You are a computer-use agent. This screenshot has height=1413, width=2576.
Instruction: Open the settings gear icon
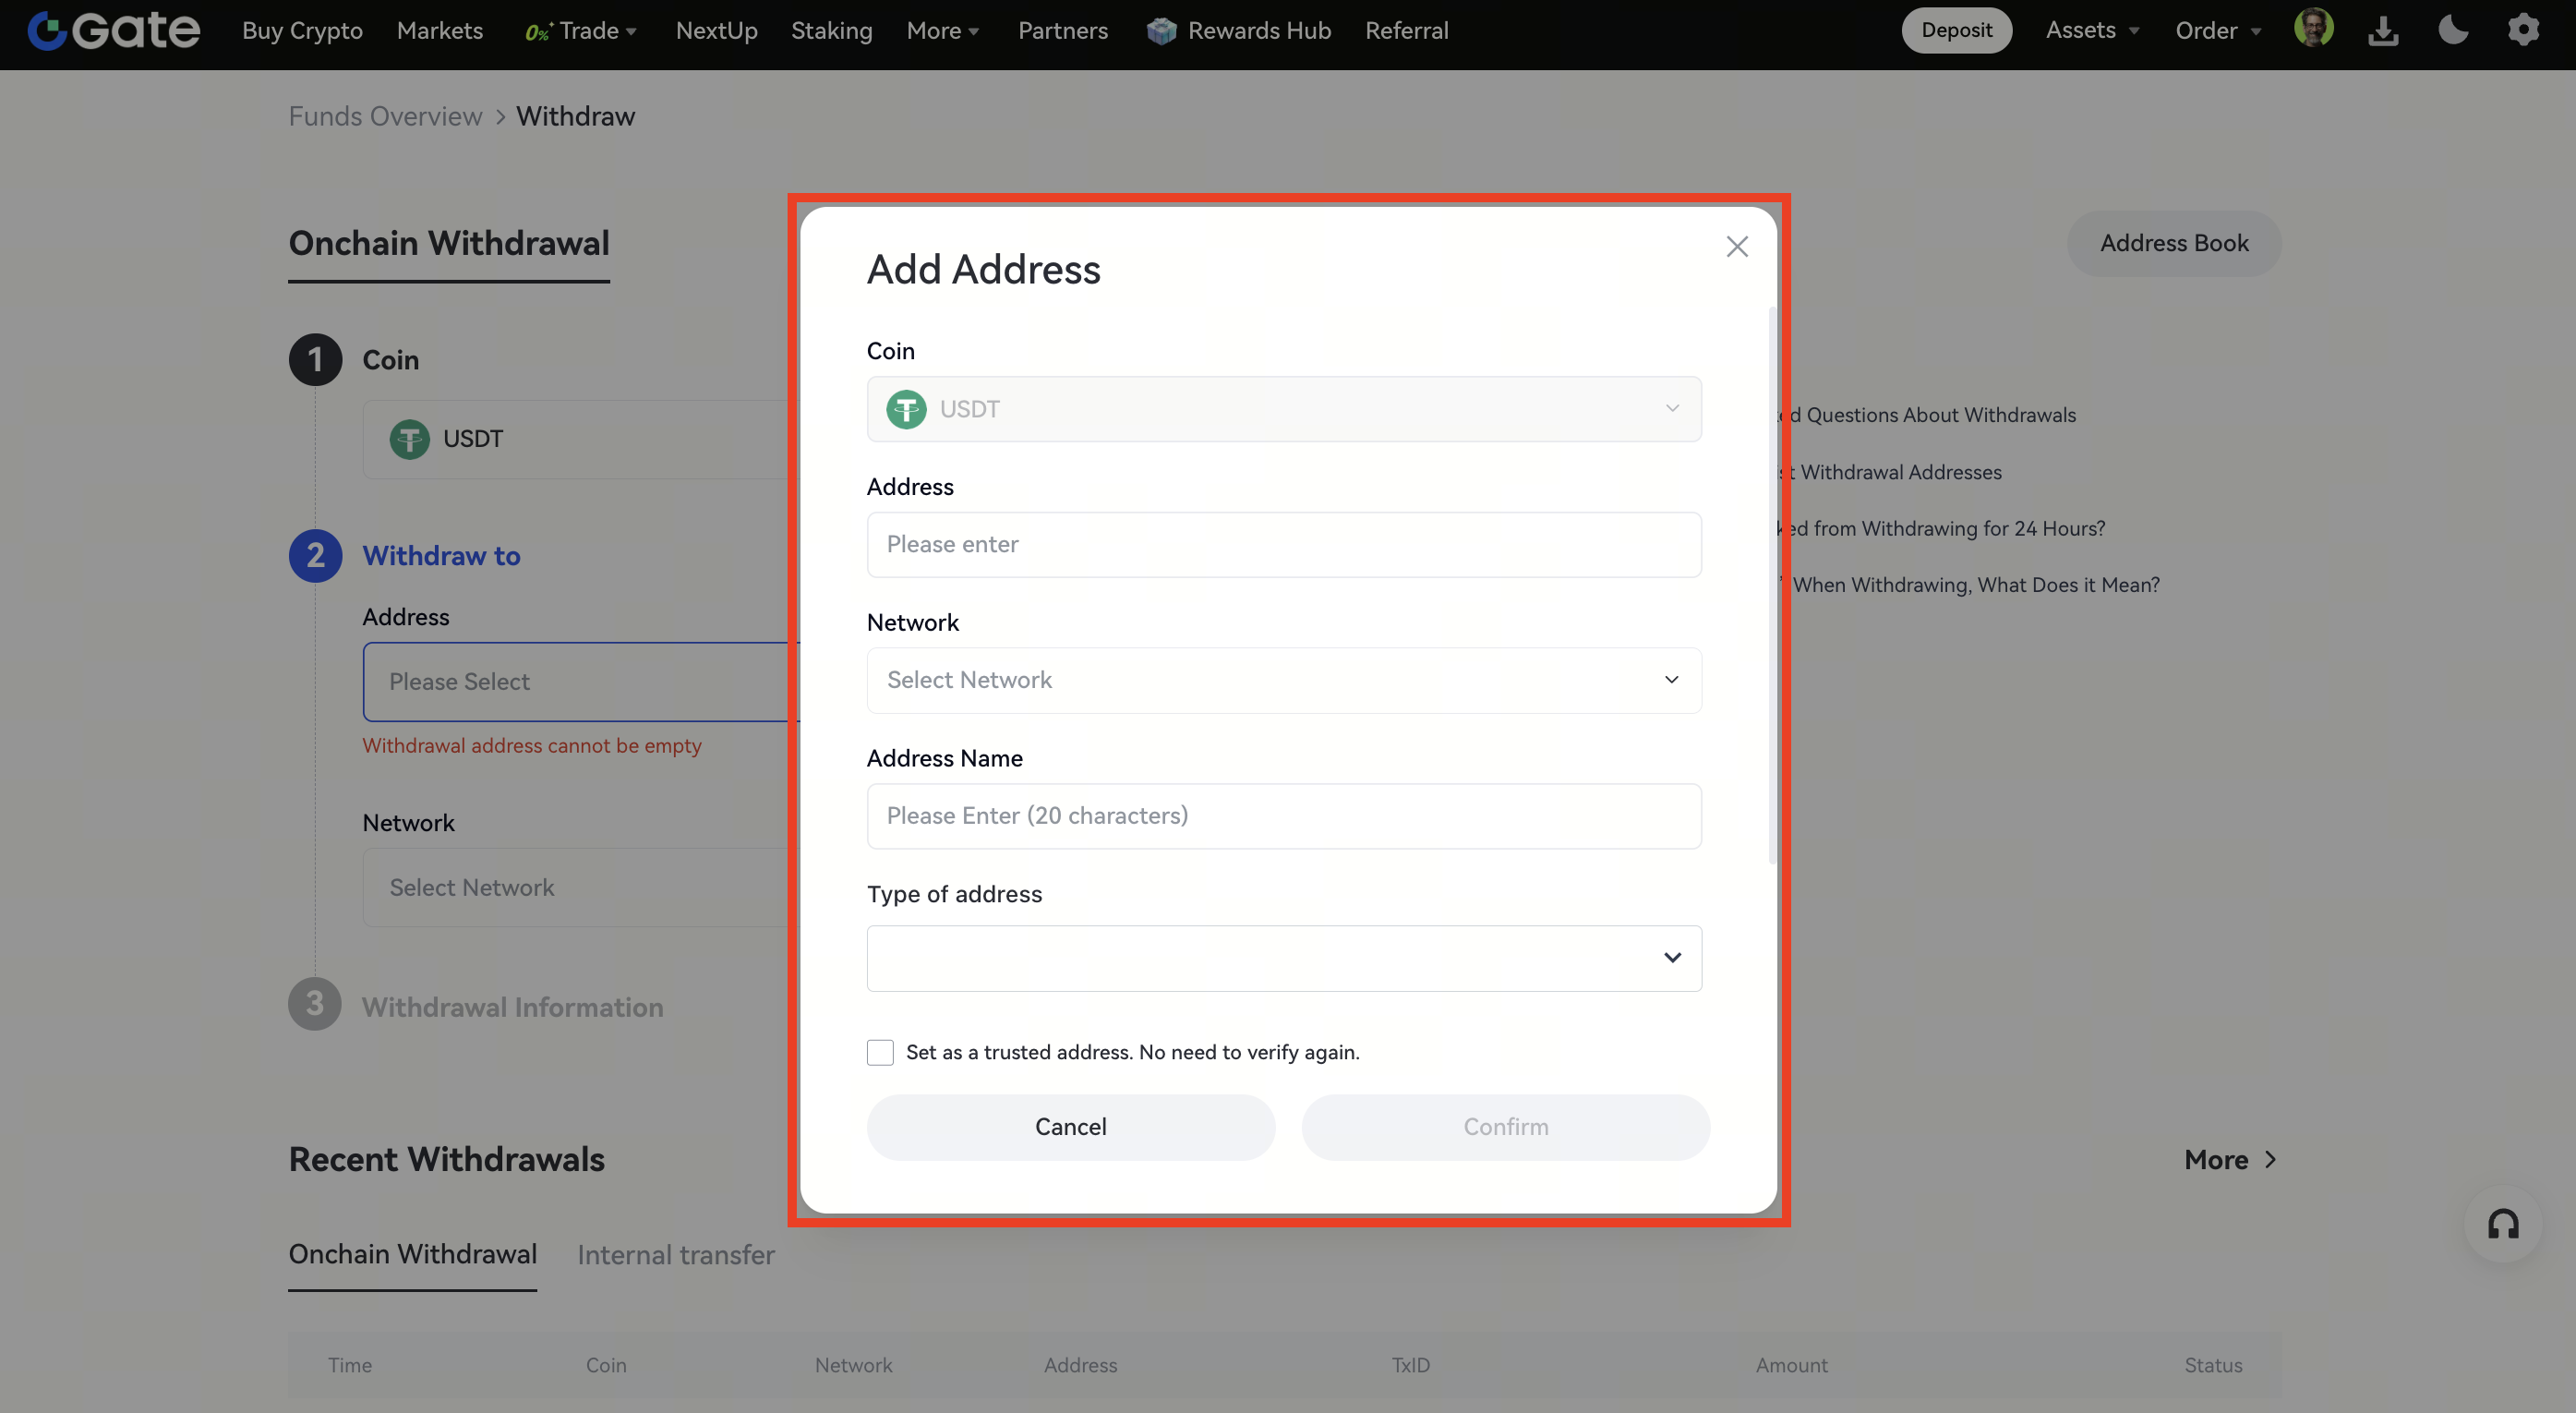2523,30
